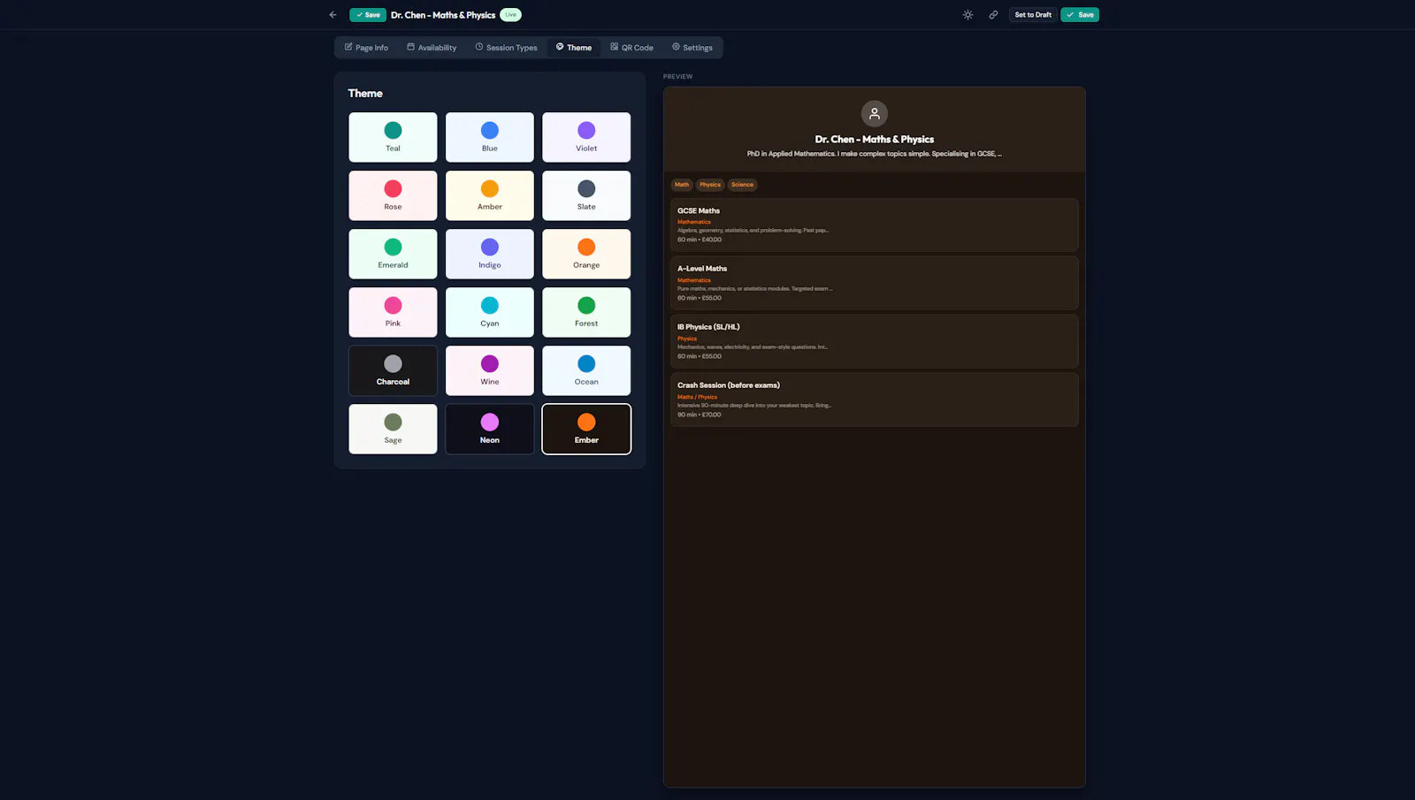The image size is (1415, 800).
Task: Click Set to Draft button
Action: [x=1033, y=15]
